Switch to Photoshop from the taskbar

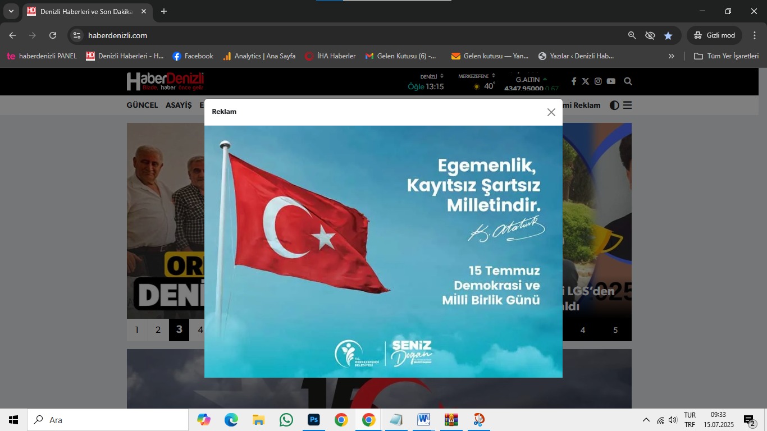click(x=313, y=420)
